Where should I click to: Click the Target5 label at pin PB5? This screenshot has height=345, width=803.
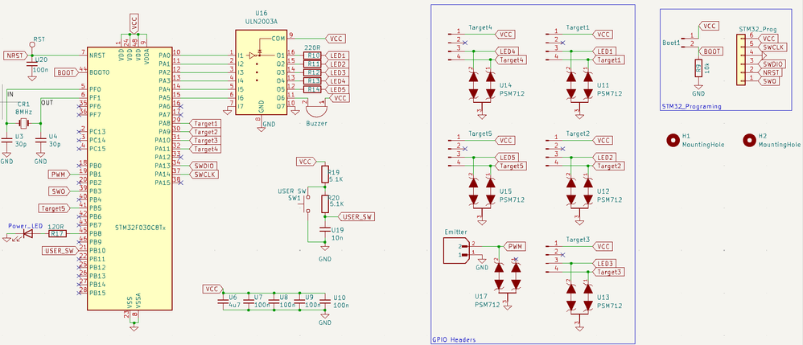[x=54, y=208]
